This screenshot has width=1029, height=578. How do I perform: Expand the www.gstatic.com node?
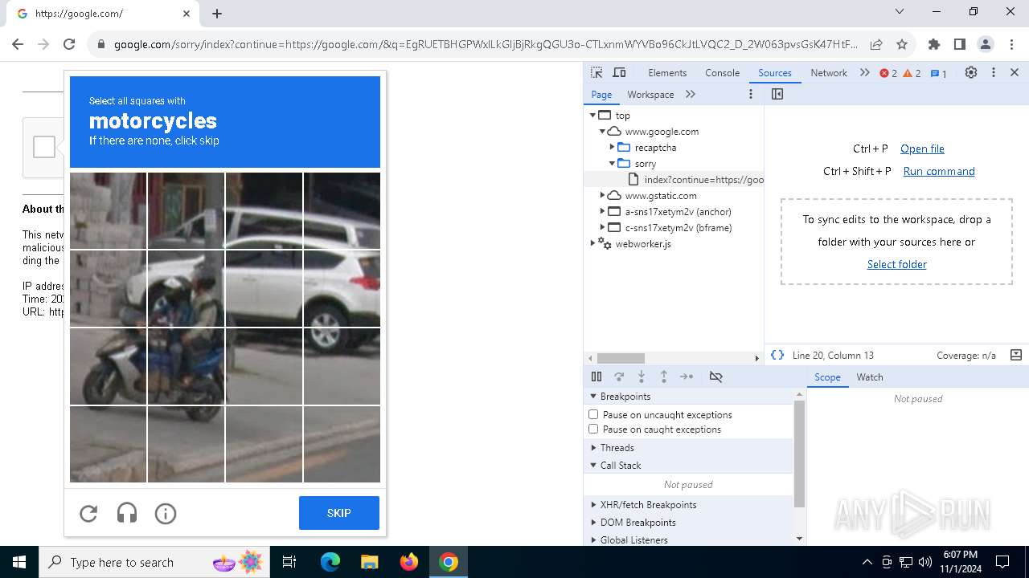[602, 195]
